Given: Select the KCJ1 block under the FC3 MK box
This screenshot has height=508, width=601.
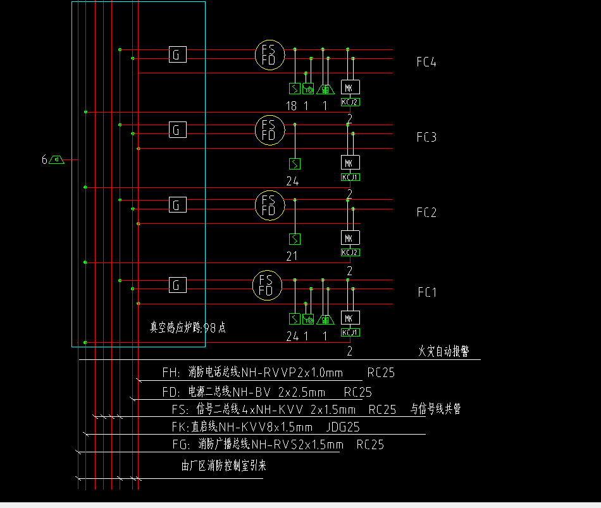Looking at the screenshot, I should coord(350,177).
